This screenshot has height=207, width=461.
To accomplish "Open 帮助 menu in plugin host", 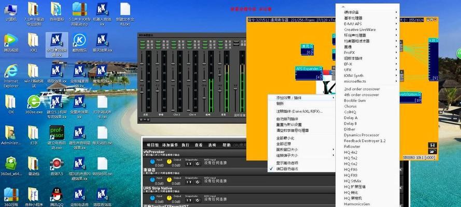I will point(227,145).
